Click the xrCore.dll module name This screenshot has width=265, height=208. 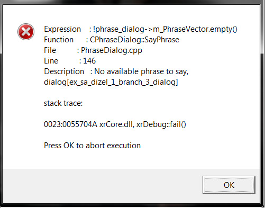click(117, 124)
